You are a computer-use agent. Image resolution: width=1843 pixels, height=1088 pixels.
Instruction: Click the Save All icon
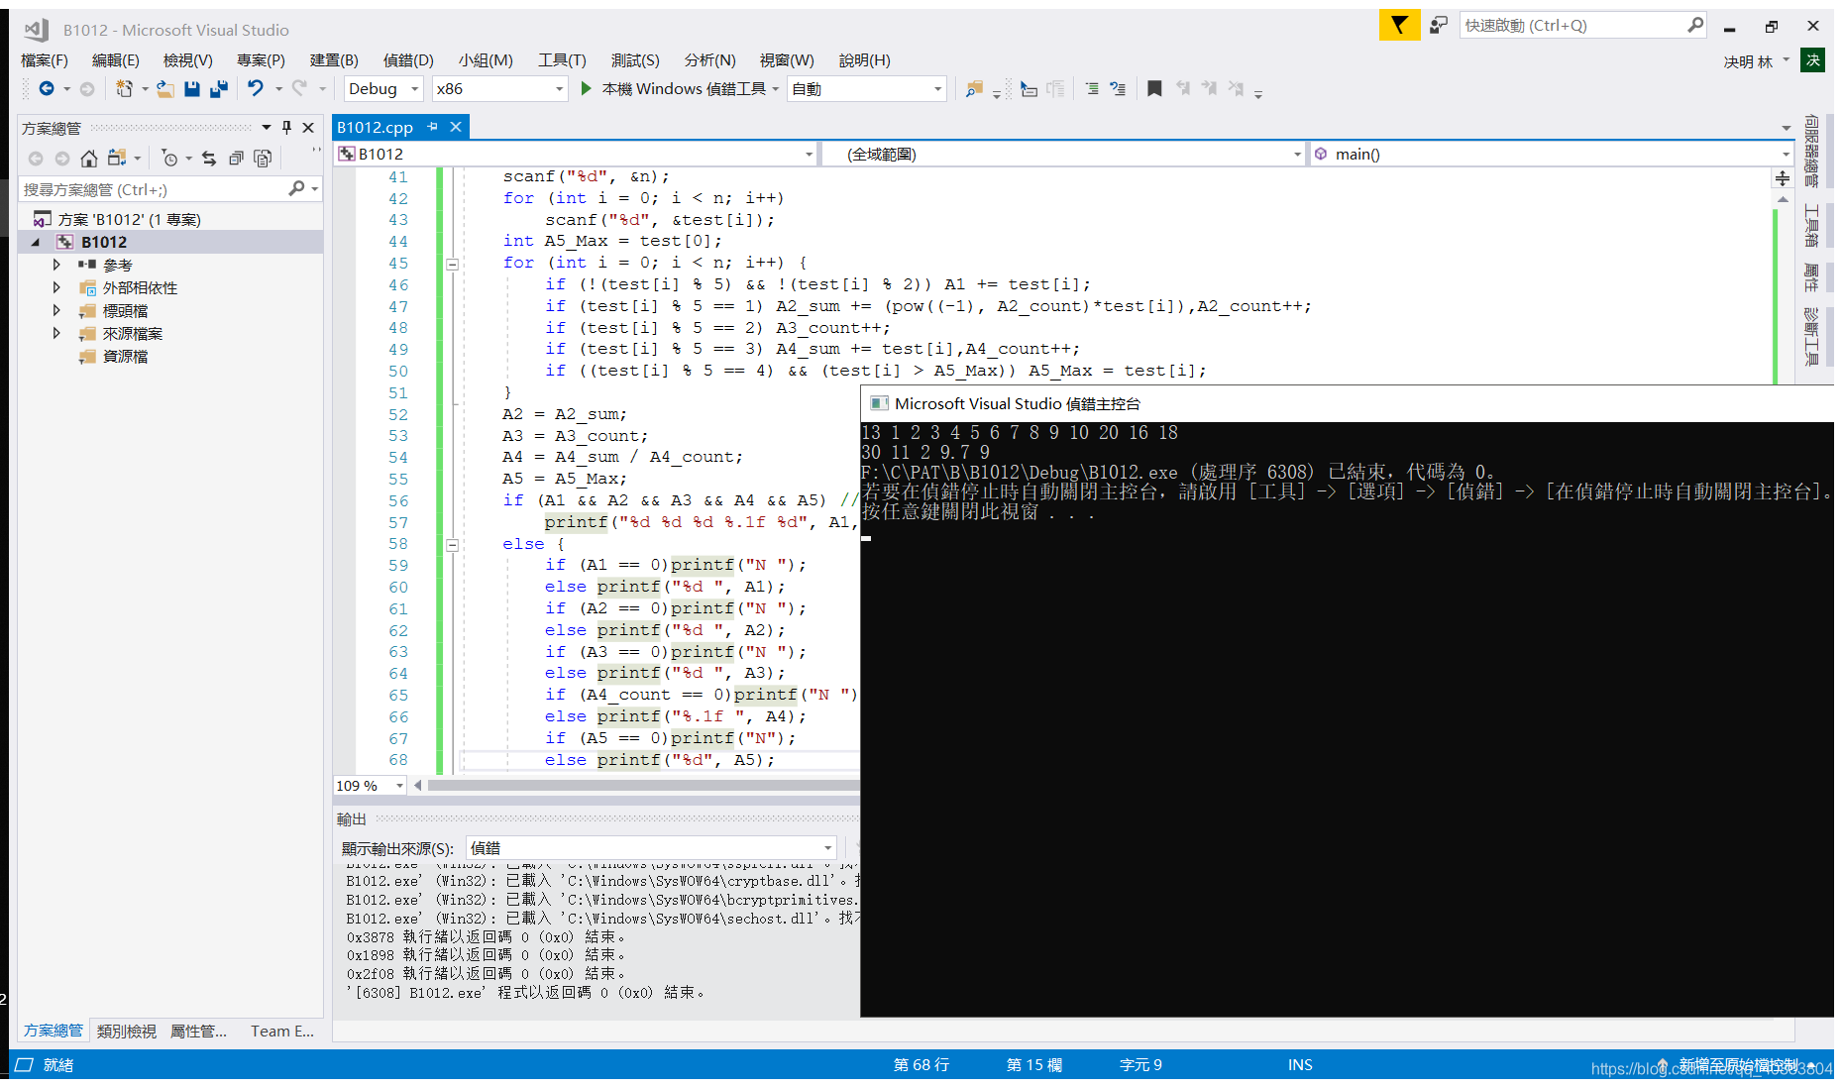point(219,89)
